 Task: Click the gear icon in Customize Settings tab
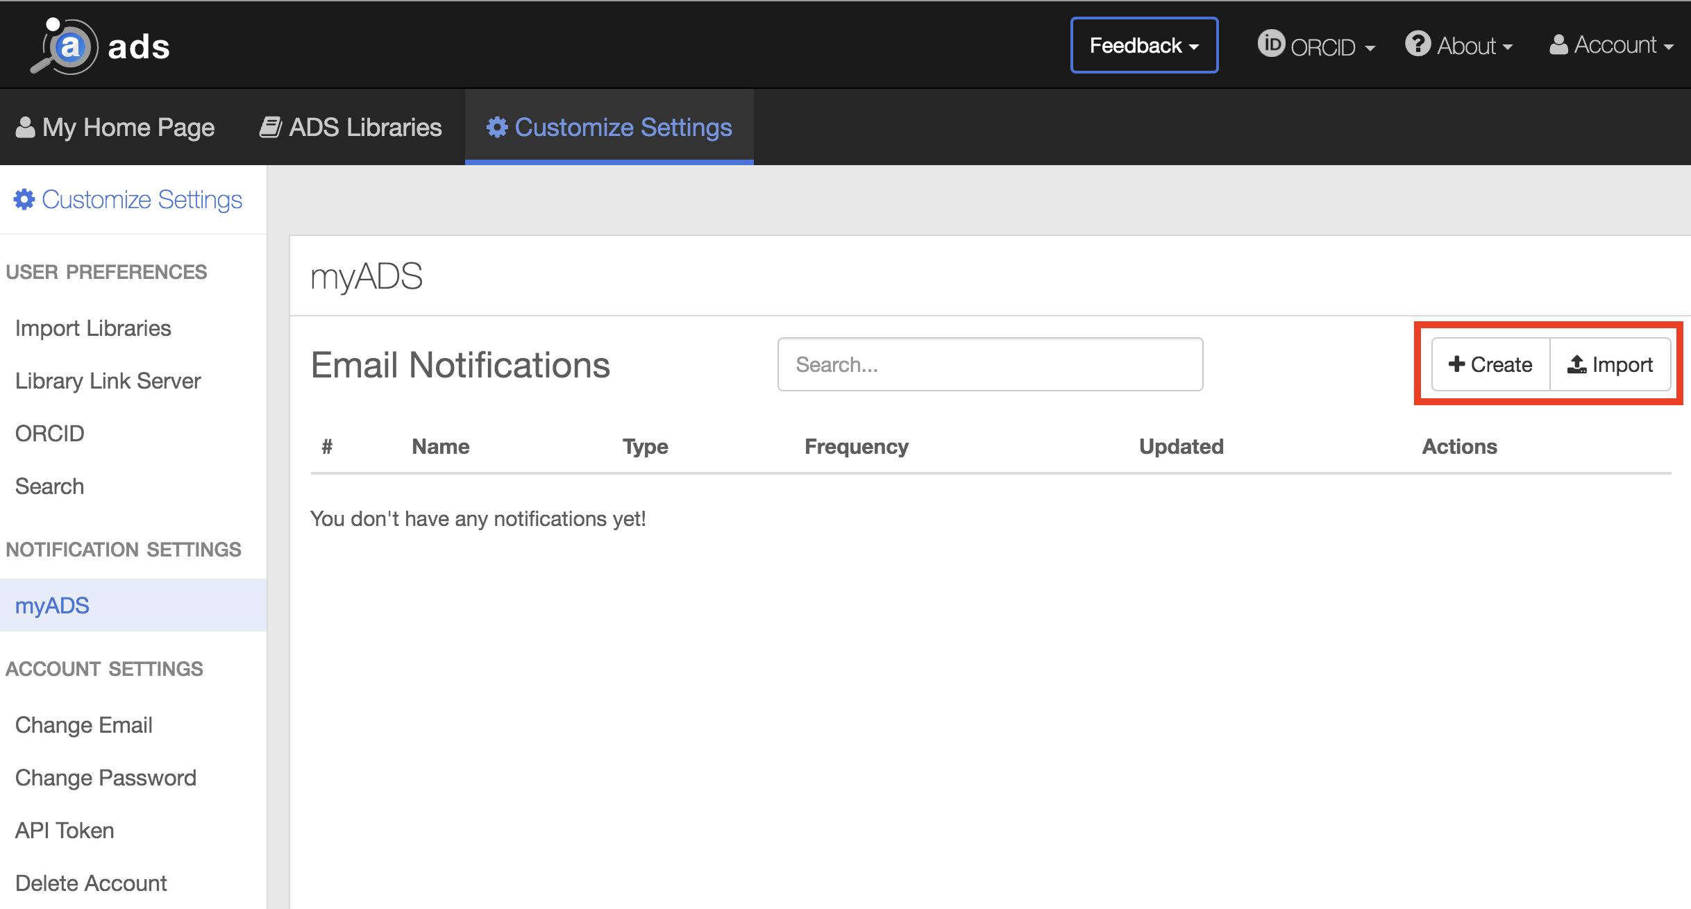pos(497,127)
